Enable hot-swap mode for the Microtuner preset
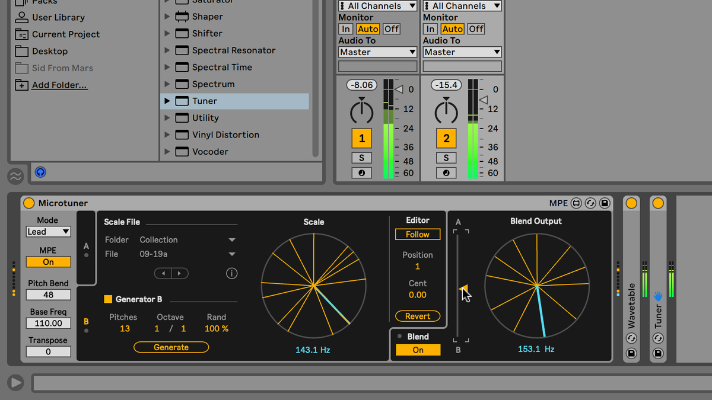 591,203
